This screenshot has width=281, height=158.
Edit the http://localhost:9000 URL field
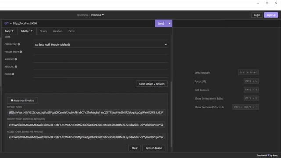pos(83,23)
